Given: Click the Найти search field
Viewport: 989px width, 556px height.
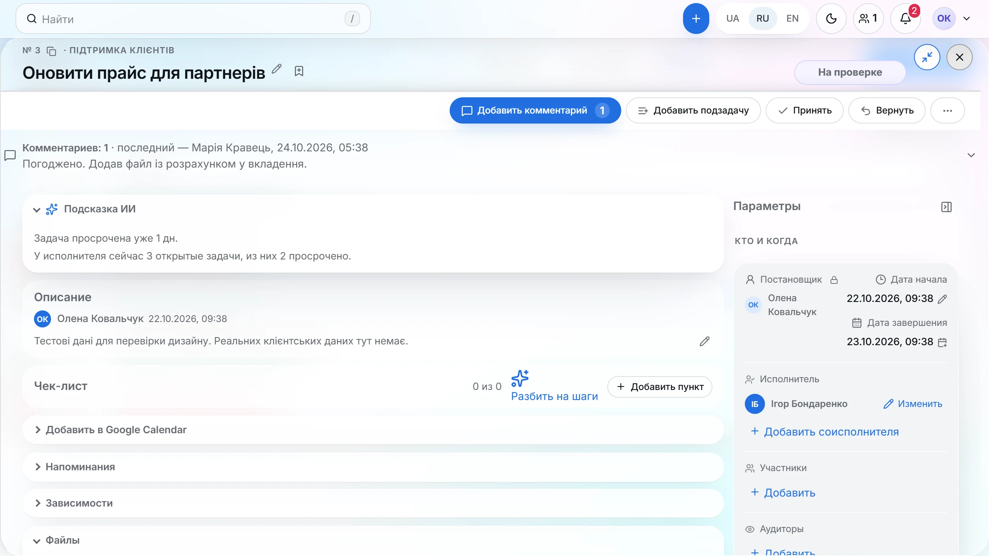Looking at the screenshot, I should [193, 19].
